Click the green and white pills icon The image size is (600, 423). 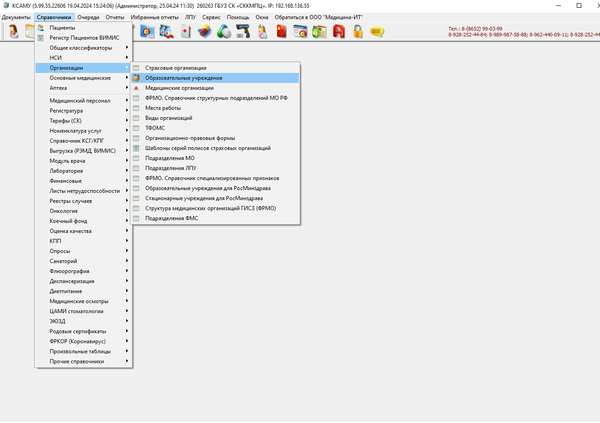tap(224, 32)
